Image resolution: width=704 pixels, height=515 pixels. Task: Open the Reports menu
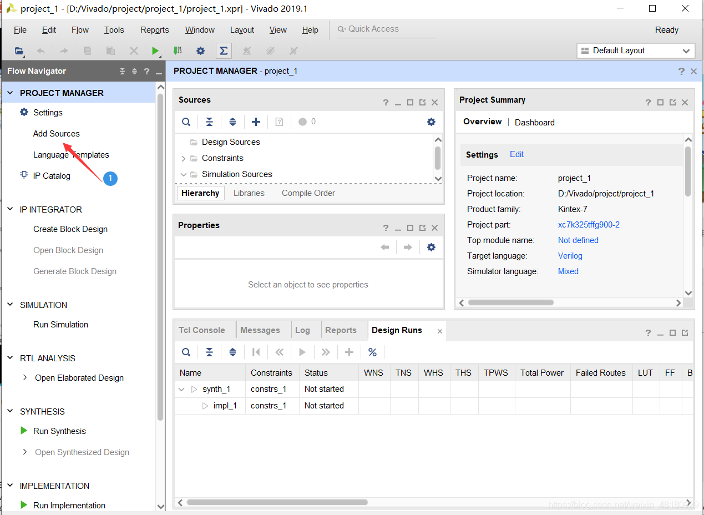pyautogui.click(x=155, y=30)
